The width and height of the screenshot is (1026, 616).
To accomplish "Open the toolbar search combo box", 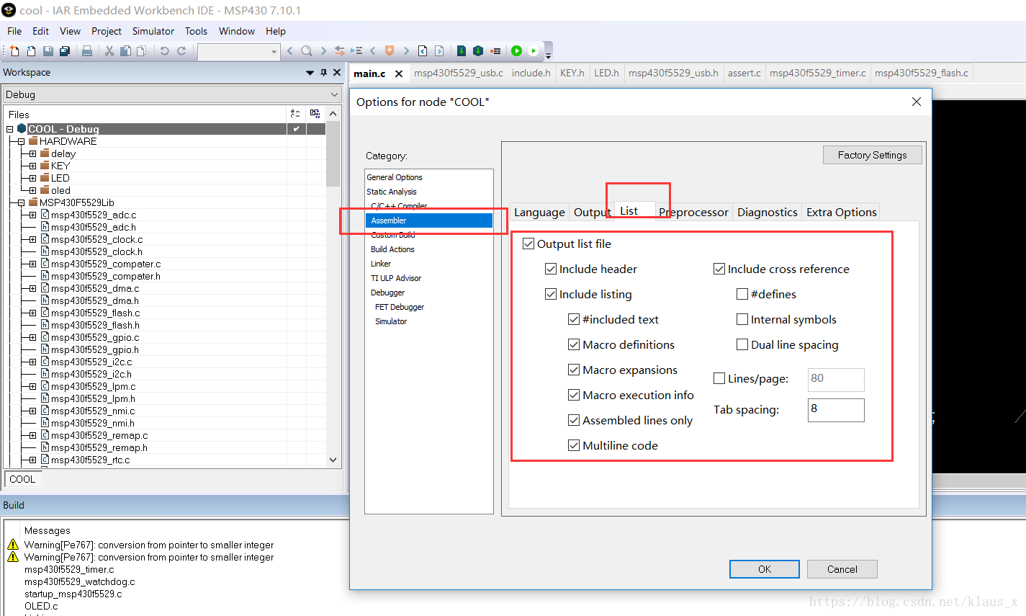I will 238,51.
